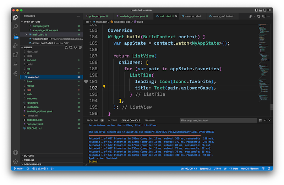Click the New File icon in NAMER
This screenshot has height=185, width=284.
coord(66,47)
